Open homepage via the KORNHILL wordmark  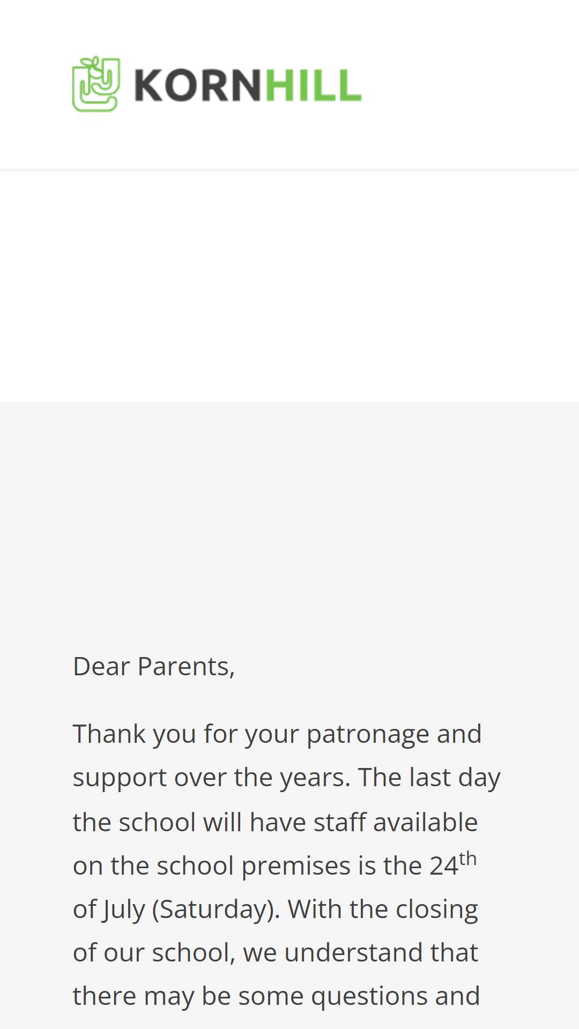coord(248,85)
